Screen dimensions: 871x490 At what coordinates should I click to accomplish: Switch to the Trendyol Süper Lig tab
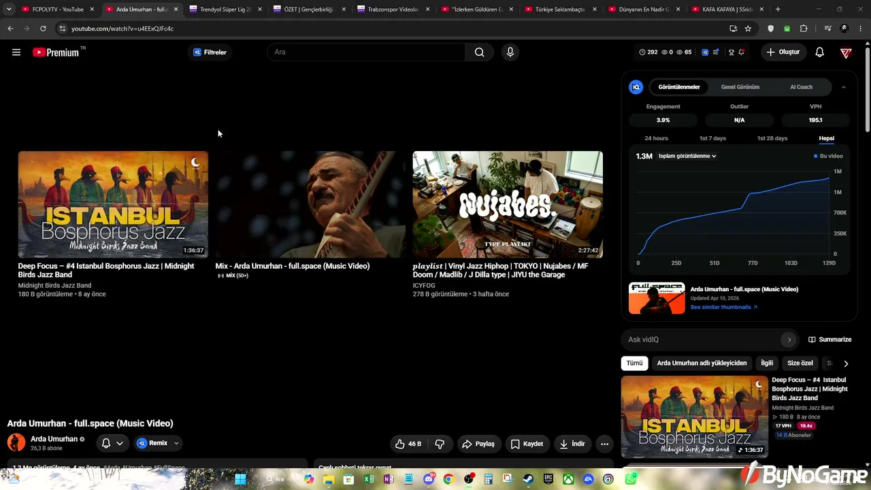226,10
